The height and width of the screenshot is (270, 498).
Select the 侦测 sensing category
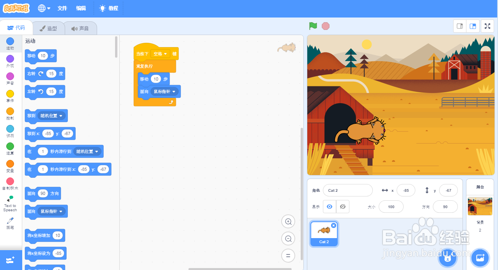[x=10, y=131]
